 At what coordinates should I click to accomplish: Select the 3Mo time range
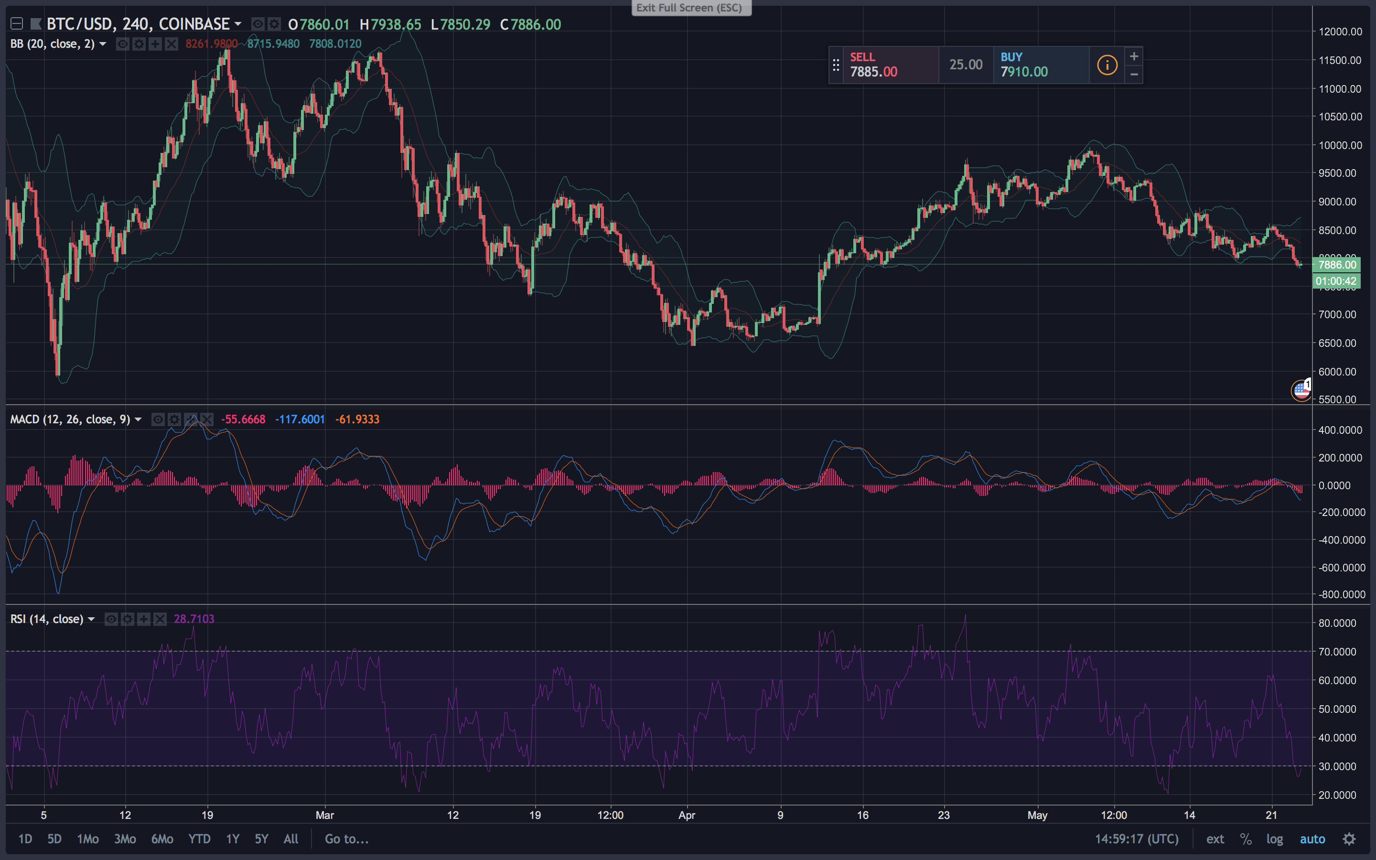[x=125, y=839]
